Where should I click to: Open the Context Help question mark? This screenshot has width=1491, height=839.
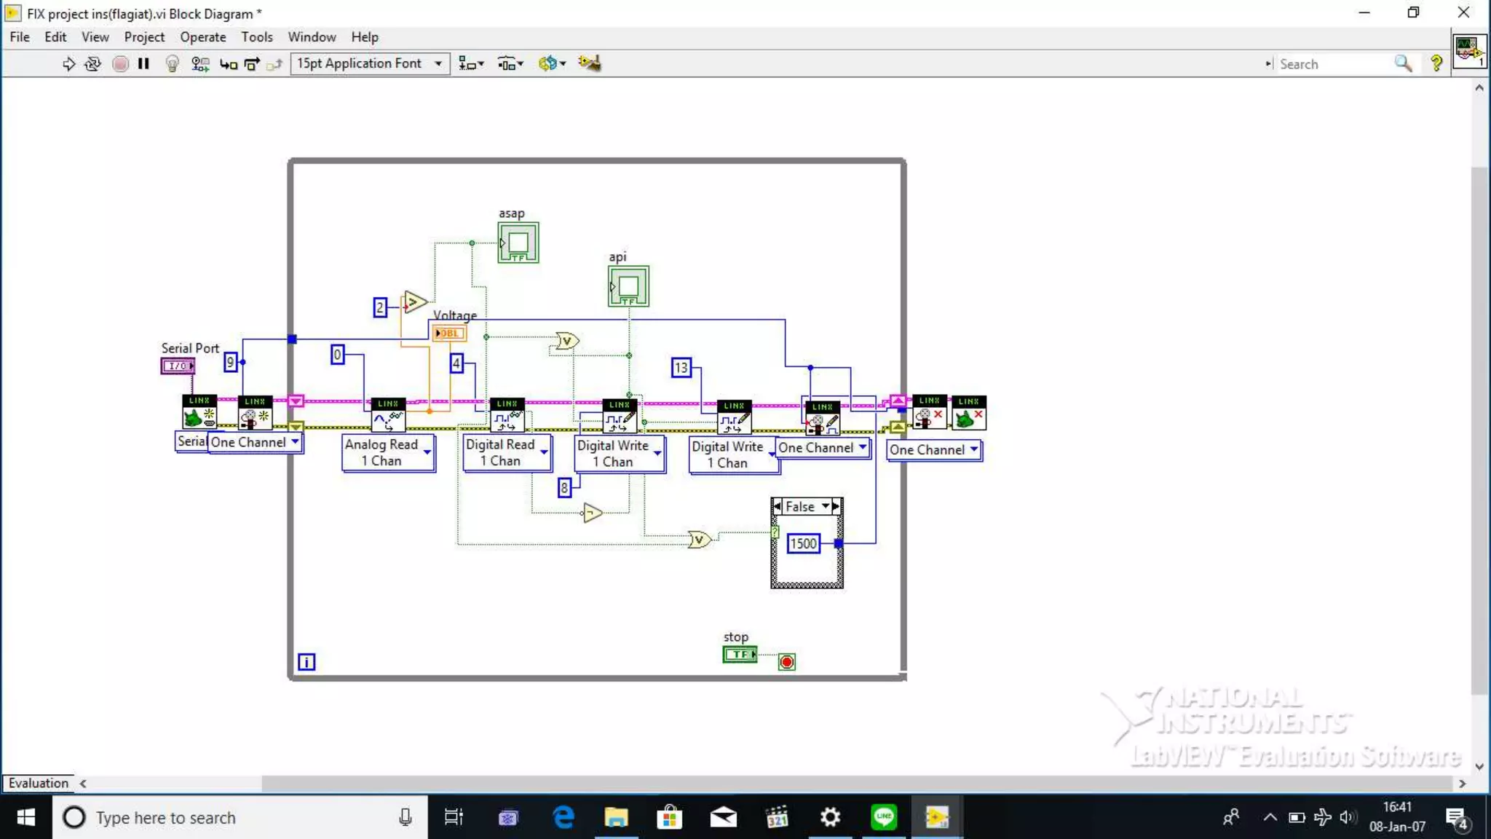(x=1436, y=64)
